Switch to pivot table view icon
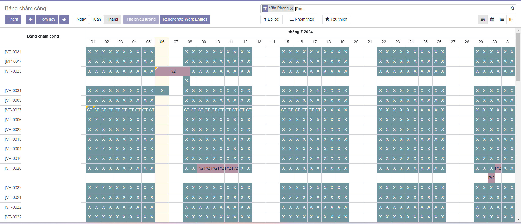Screen dimensions: 521x224 coord(511,19)
